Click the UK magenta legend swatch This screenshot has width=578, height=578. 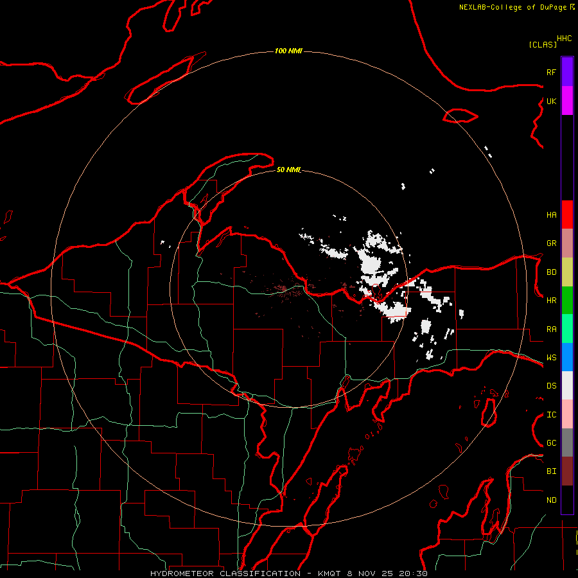tap(567, 101)
